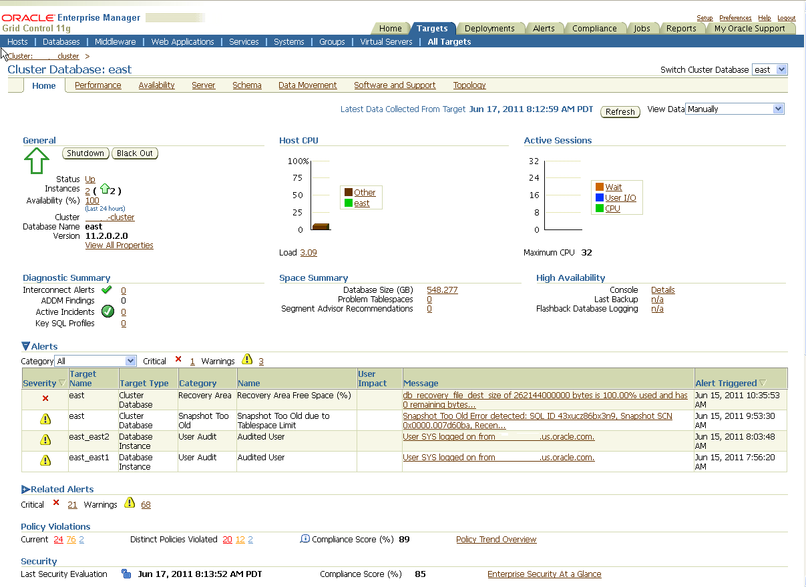Click the red critical X icon in Alerts
This screenshot has height=587, width=806.
click(x=178, y=360)
